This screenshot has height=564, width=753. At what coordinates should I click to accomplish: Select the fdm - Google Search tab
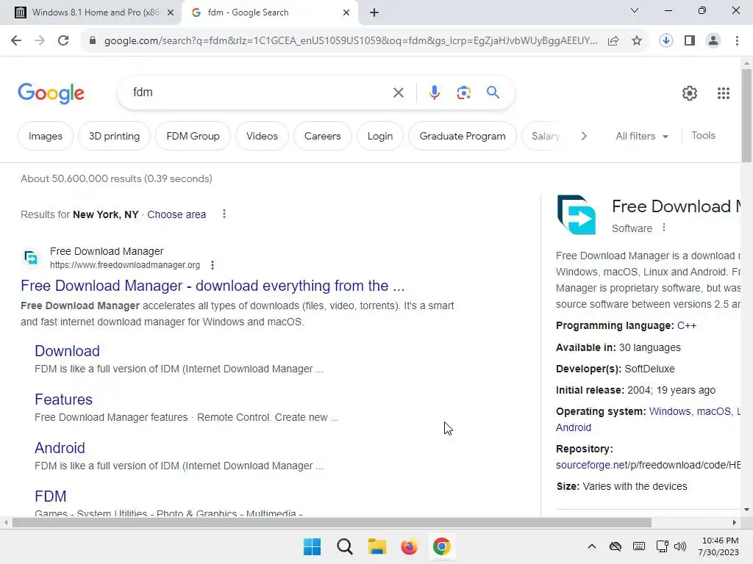coord(269,12)
